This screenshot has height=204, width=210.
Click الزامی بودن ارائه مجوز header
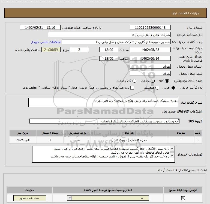tap(183, 190)
